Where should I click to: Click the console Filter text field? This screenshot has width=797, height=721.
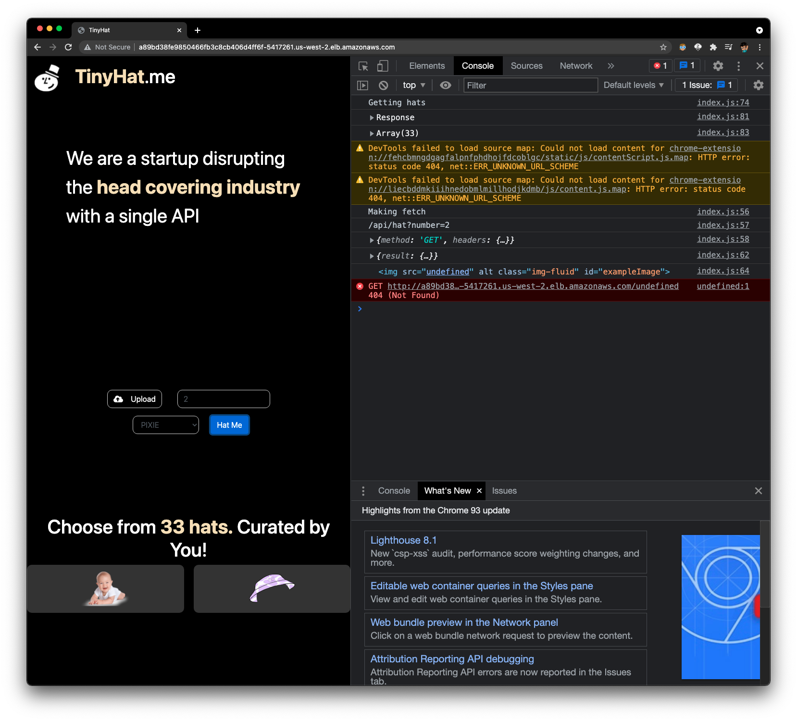click(x=530, y=85)
